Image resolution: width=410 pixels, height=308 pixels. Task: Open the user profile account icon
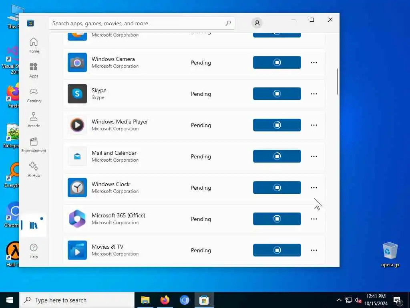click(257, 23)
